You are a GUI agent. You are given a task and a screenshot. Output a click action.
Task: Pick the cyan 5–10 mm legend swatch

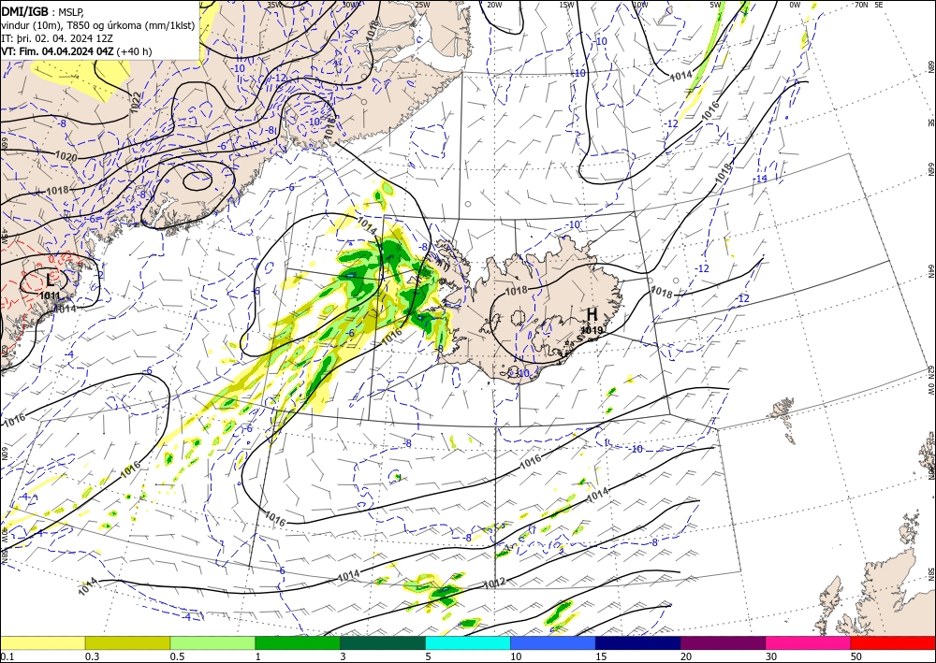click(x=468, y=642)
